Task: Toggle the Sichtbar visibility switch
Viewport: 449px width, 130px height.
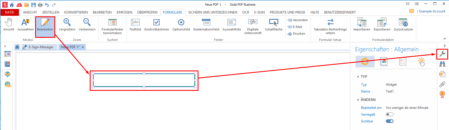Action: click(390, 121)
